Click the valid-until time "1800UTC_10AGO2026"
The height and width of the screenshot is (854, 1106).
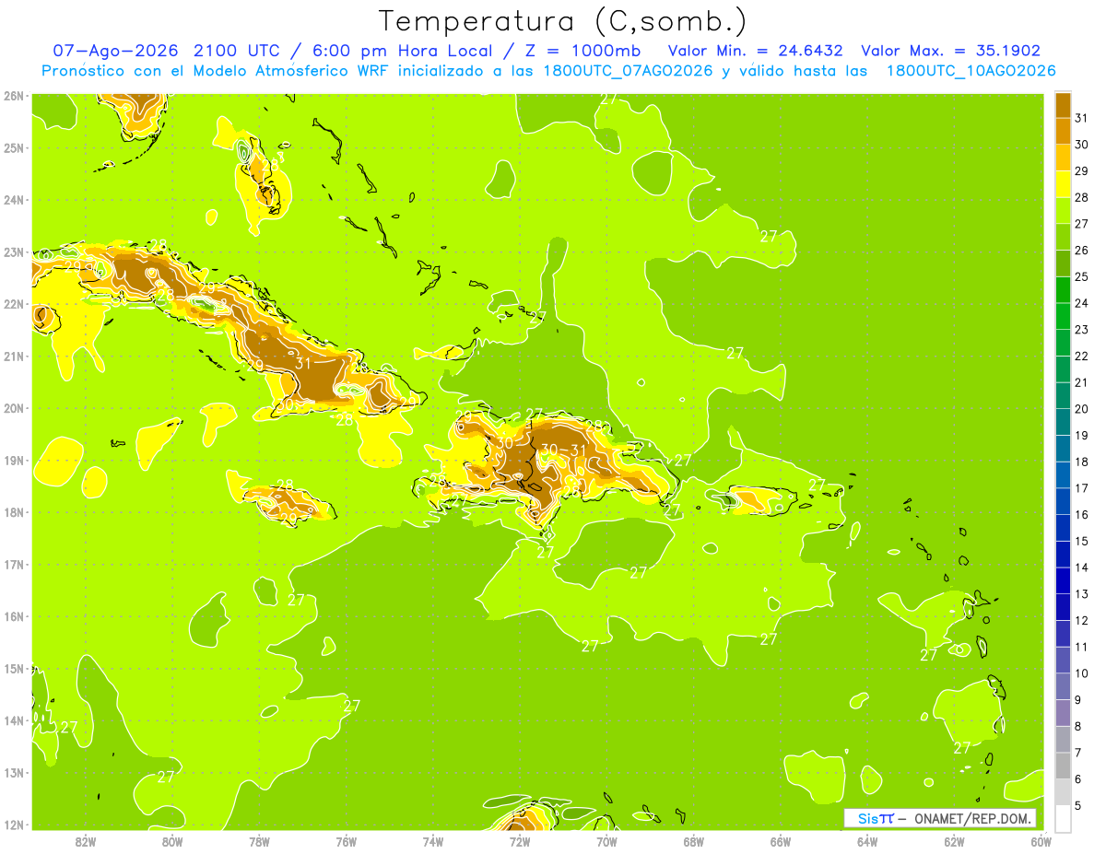point(971,71)
